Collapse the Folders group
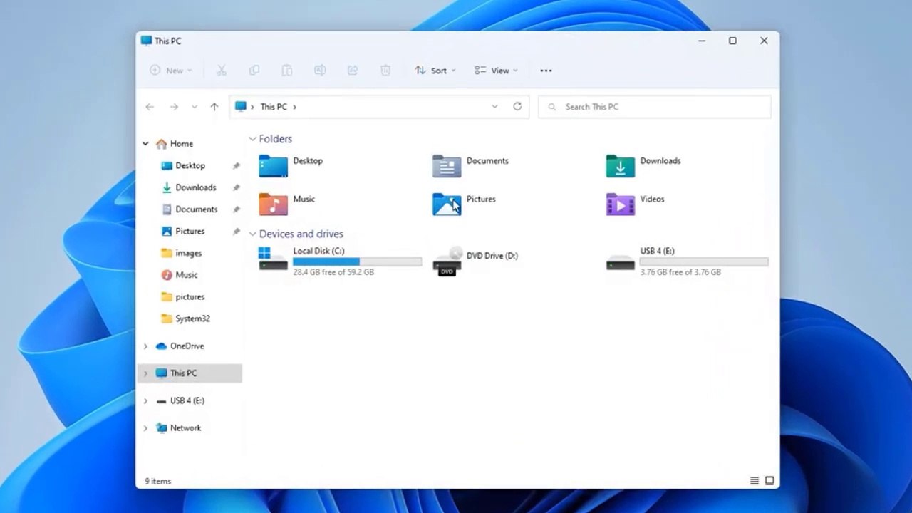Viewport: 912px width, 513px height. pyautogui.click(x=252, y=139)
